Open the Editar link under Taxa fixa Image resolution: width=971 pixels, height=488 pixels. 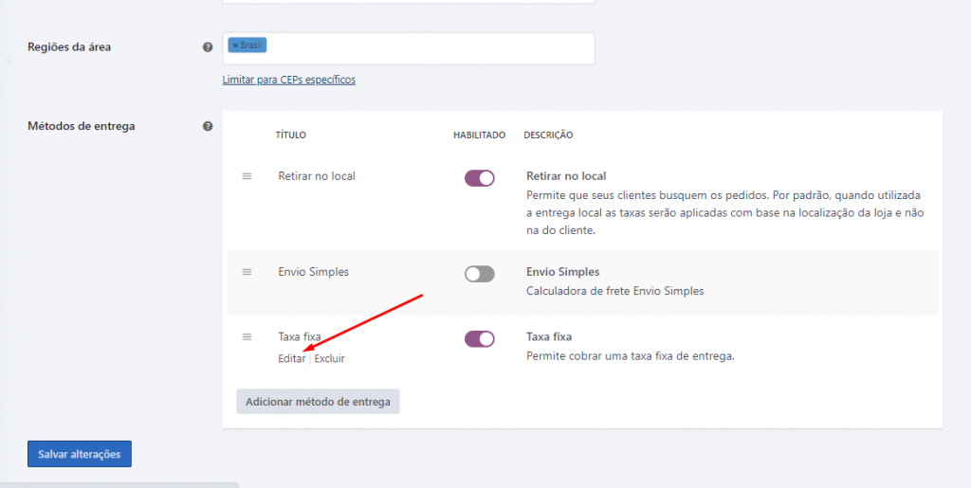click(292, 359)
